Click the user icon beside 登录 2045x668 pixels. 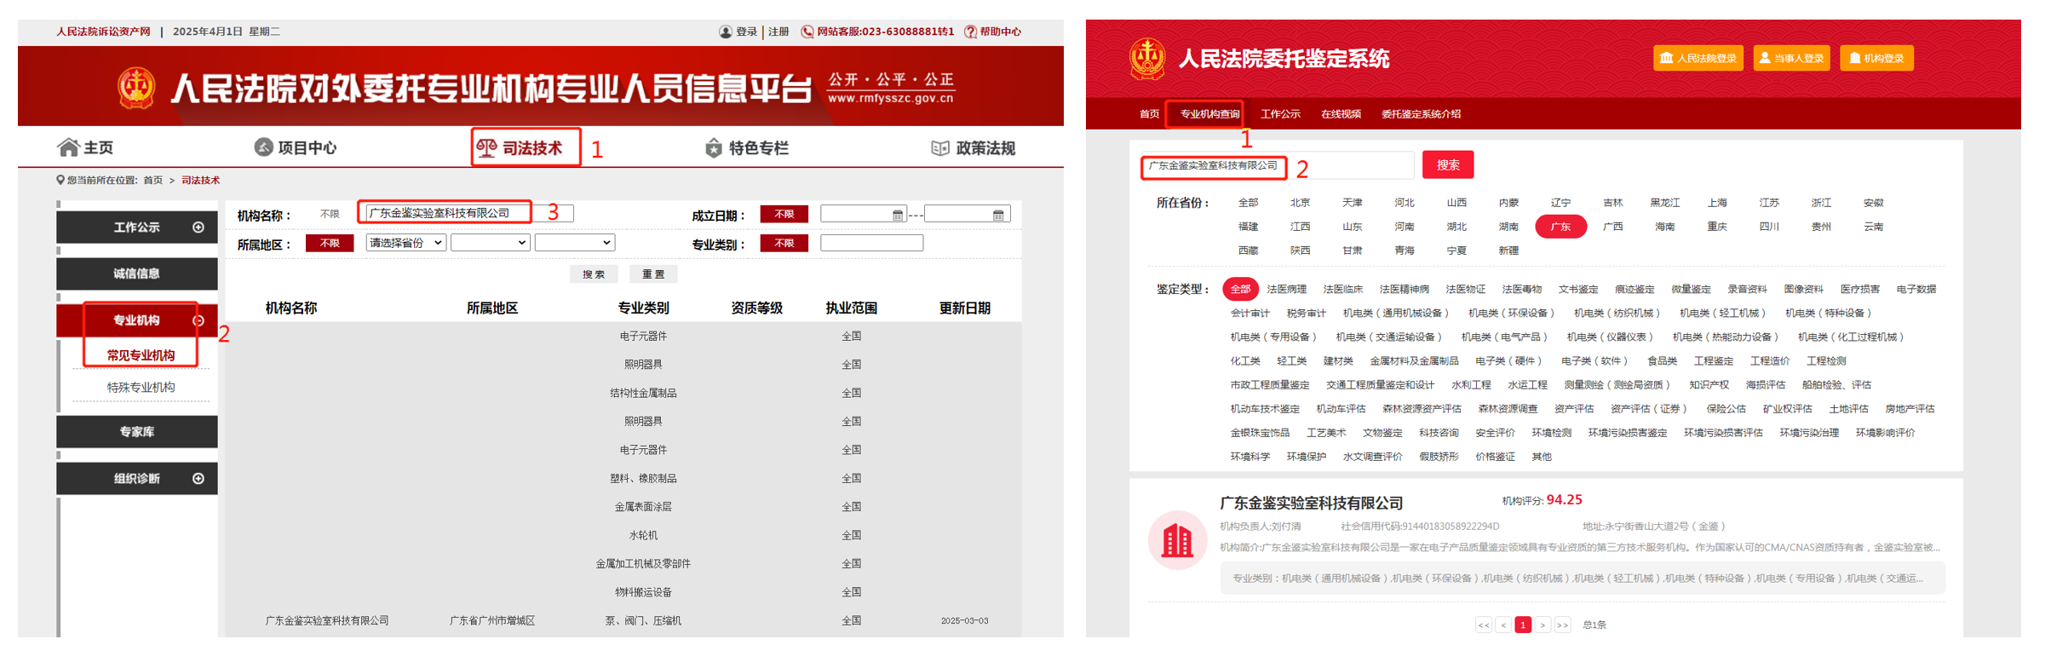726,32
